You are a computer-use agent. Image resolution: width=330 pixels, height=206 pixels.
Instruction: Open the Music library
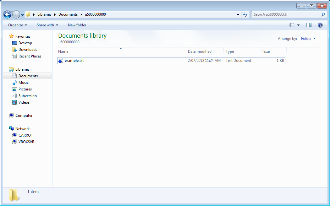(23, 82)
